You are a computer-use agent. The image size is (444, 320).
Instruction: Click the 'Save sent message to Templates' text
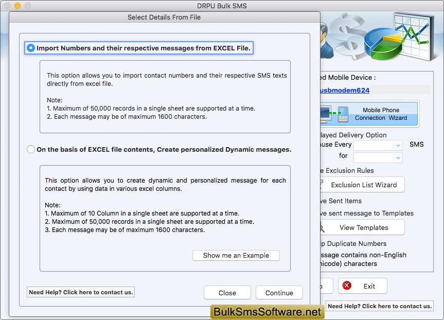coord(367,213)
